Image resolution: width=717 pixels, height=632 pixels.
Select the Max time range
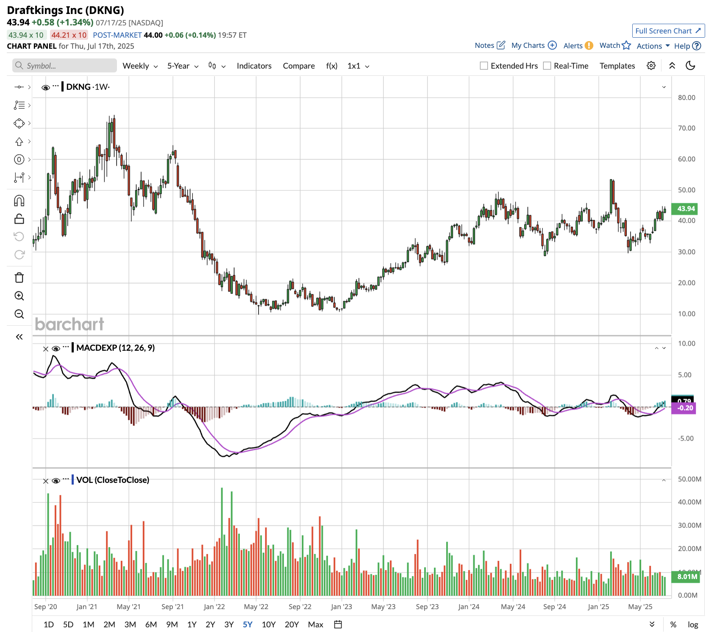316,624
